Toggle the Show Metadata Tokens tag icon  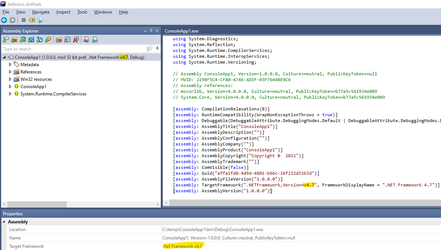(32, 20)
